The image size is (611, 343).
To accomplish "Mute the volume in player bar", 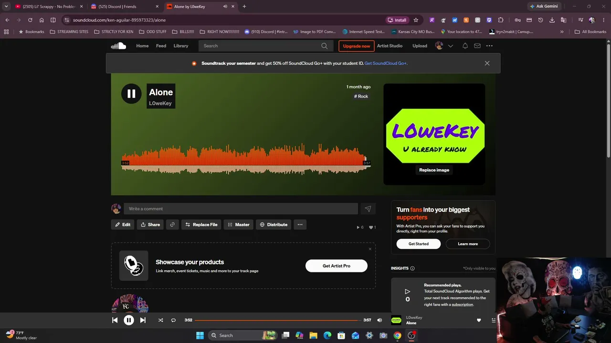I will coord(379,320).
